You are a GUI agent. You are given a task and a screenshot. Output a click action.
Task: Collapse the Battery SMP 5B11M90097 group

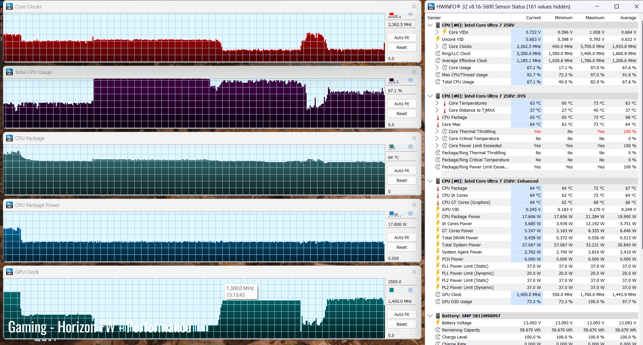tap(430, 316)
